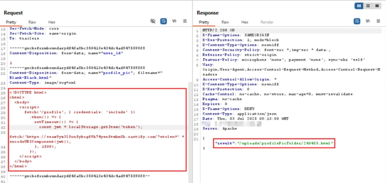386x183 pixels.
Task: Click the Response panel heading
Action: click(208, 13)
